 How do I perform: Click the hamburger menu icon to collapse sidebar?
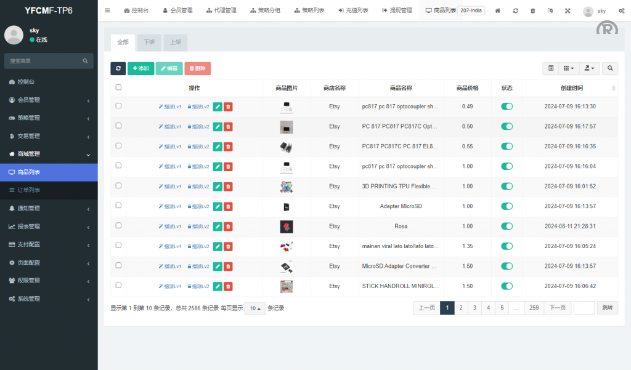click(x=107, y=10)
